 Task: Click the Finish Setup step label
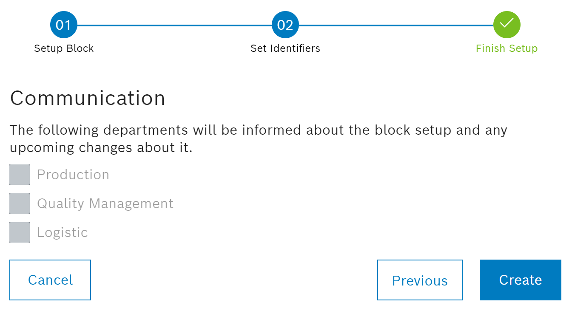coord(507,48)
